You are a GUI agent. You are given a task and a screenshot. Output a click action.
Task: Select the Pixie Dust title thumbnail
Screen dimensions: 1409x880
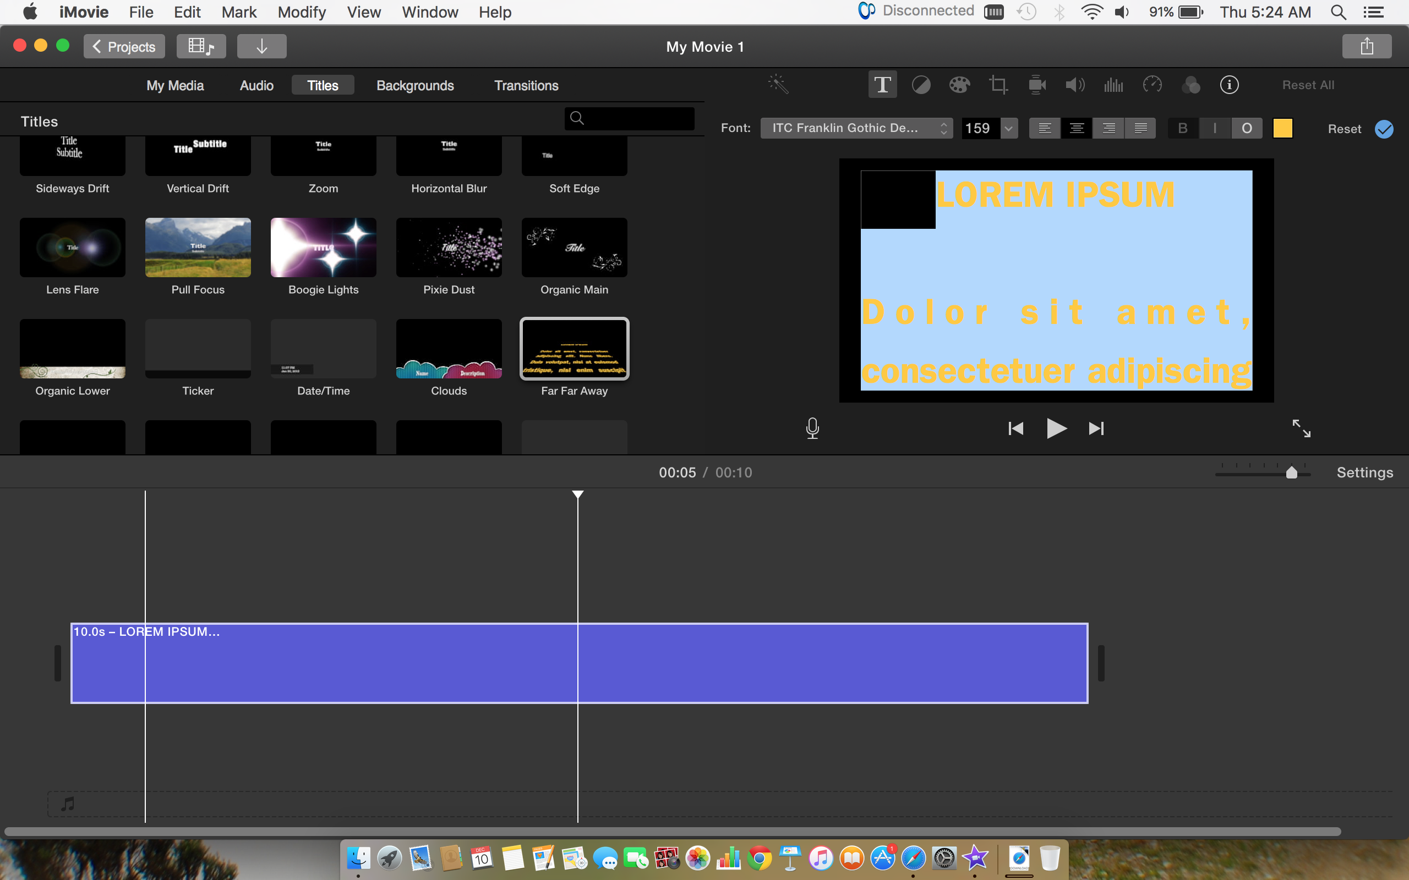pos(449,248)
